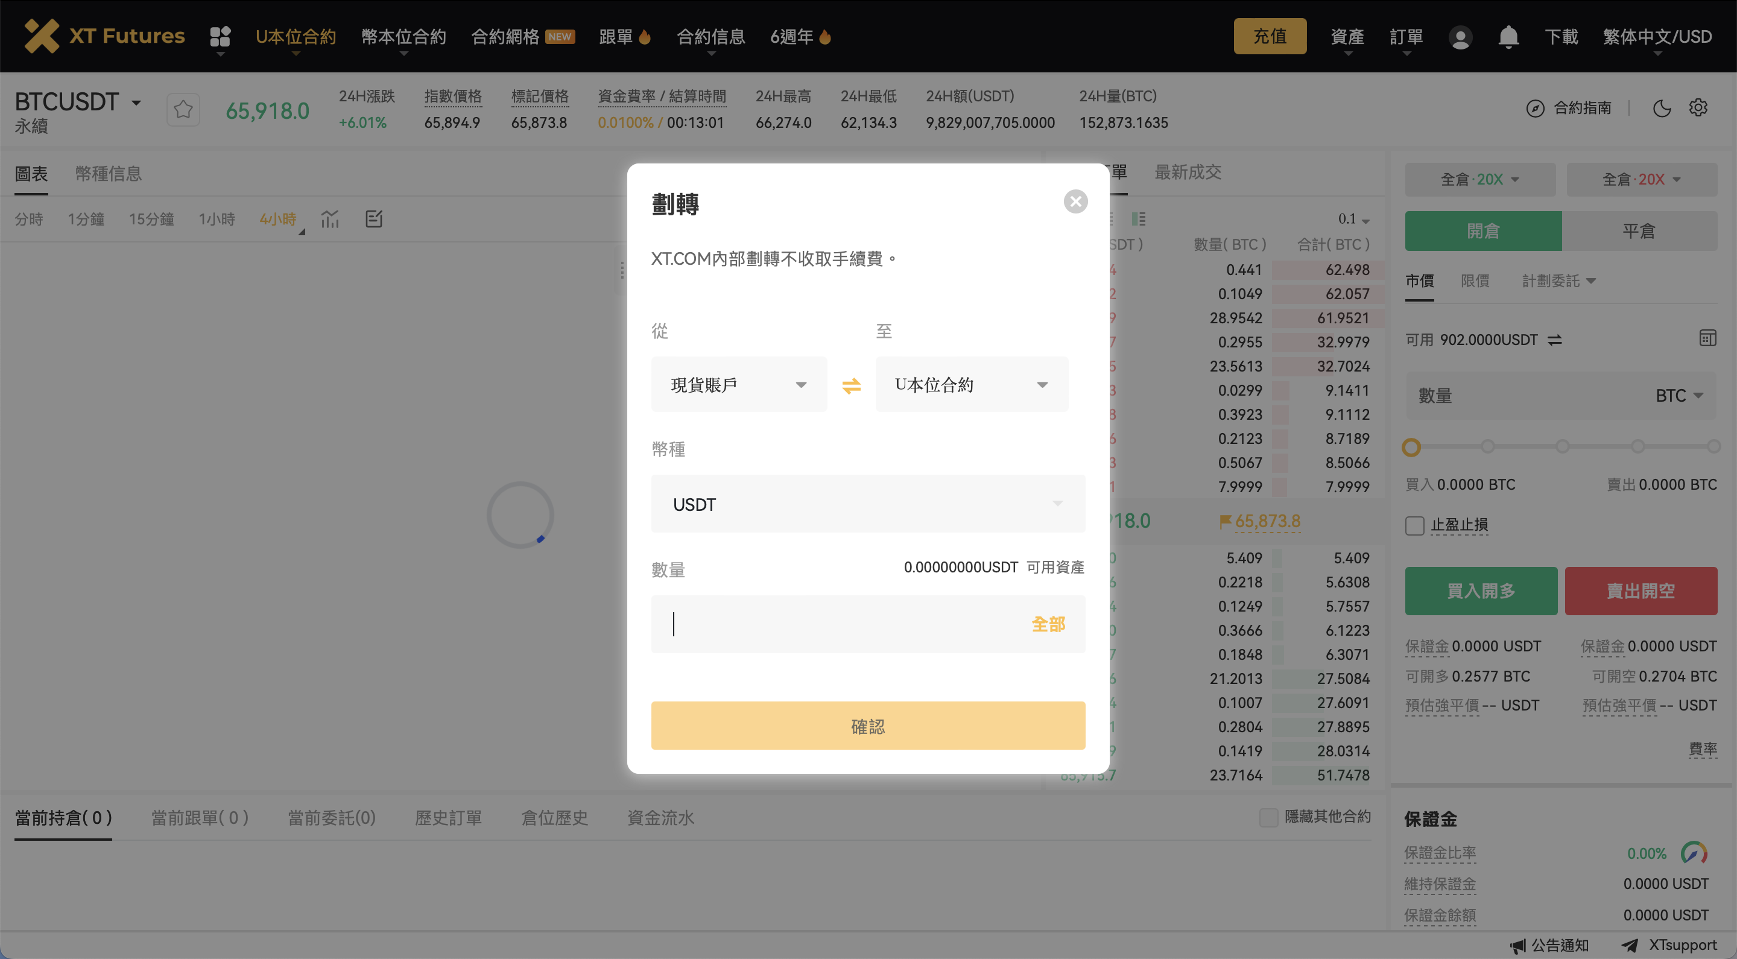1737x959 pixels.
Task: Open the USDT currency dropdown
Action: [x=867, y=504]
